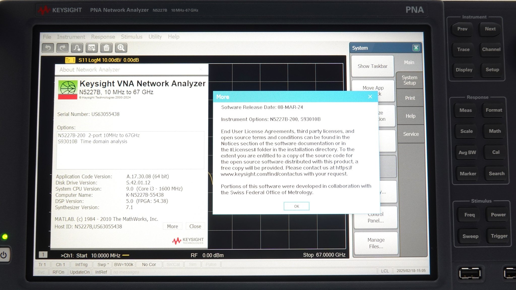Image resolution: width=516 pixels, height=290 pixels.
Task: Click IntTrig in the status bar
Action: coord(81,265)
